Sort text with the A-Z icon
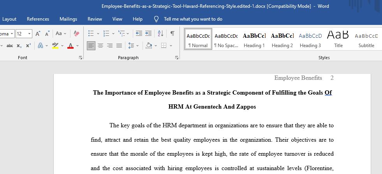 [160, 33]
